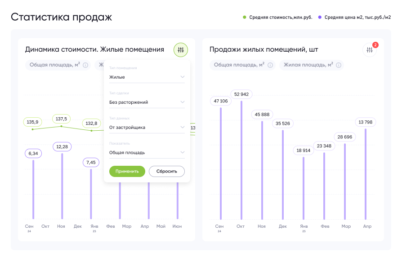This screenshot has height=261, width=402.
Task: Click info icon beside Общая площадь in right chart
Action: (x=270, y=65)
